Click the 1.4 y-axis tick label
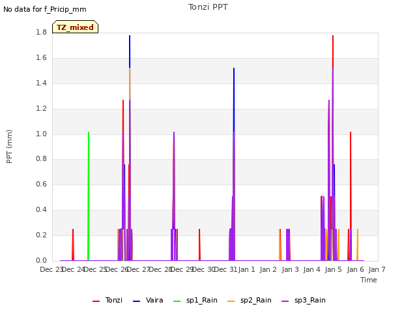417x313 pixels. [41, 83]
